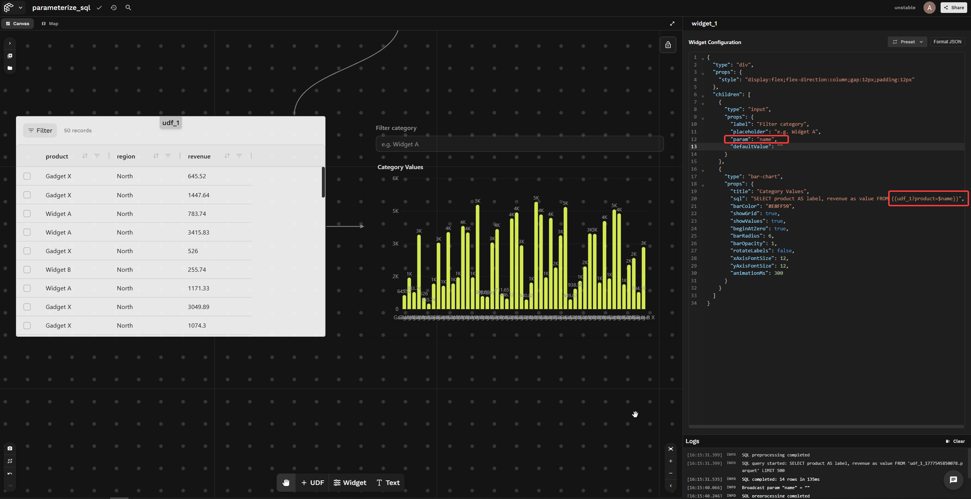971x499 pixels.
Task: Add a new Widget
Action: click(350, 483)
